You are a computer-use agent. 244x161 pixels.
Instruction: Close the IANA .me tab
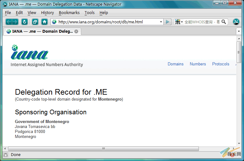click(x=76, y=31)
